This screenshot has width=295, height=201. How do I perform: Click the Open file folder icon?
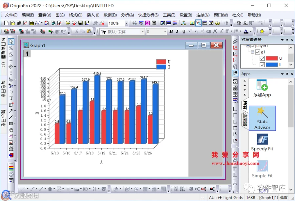point(68,23)
